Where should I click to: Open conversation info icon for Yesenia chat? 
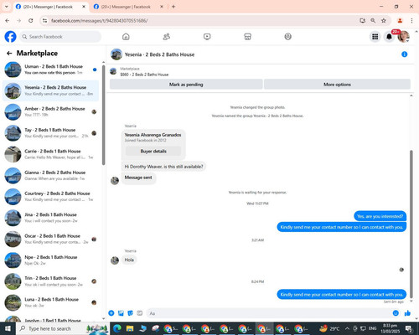tap(404, 54)
